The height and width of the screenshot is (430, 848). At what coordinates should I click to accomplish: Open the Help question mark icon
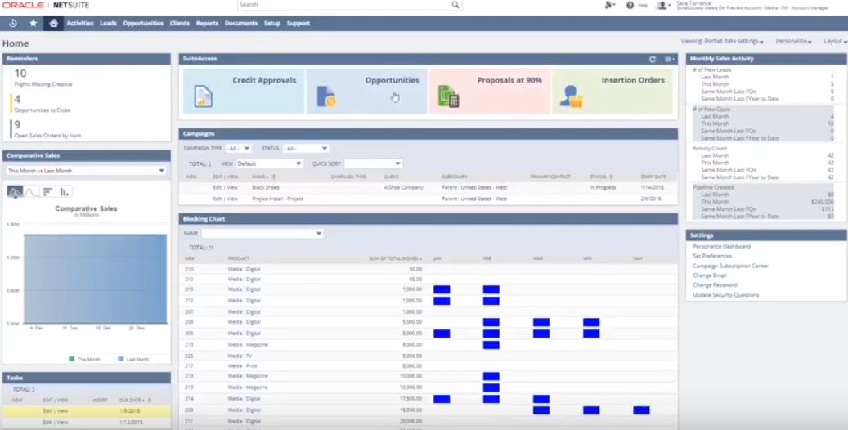click(630, 5)
